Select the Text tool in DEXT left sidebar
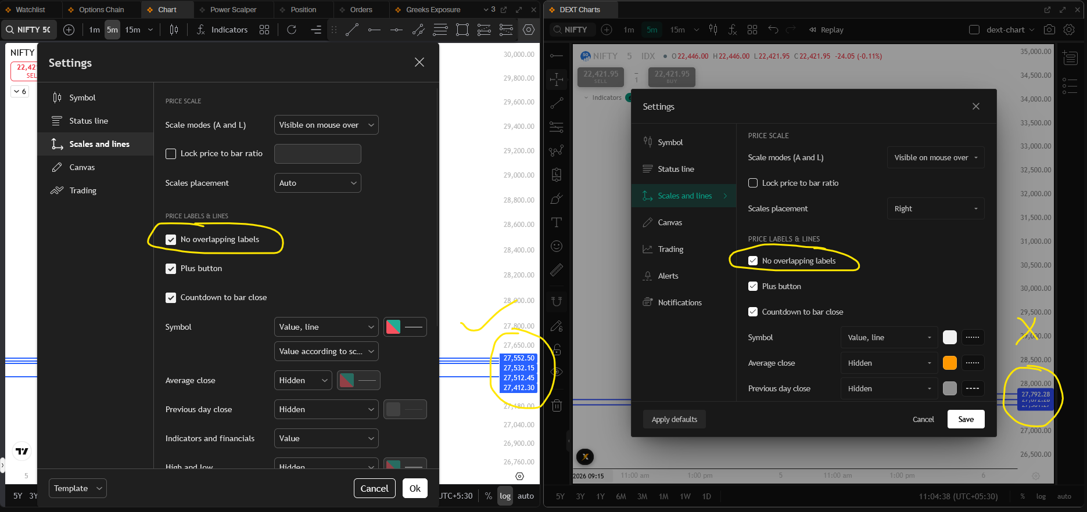The width and height of the screenshot is (1087, 512). click(x=557, y=222)
